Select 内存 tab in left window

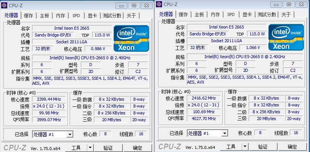tap(60, 16)
